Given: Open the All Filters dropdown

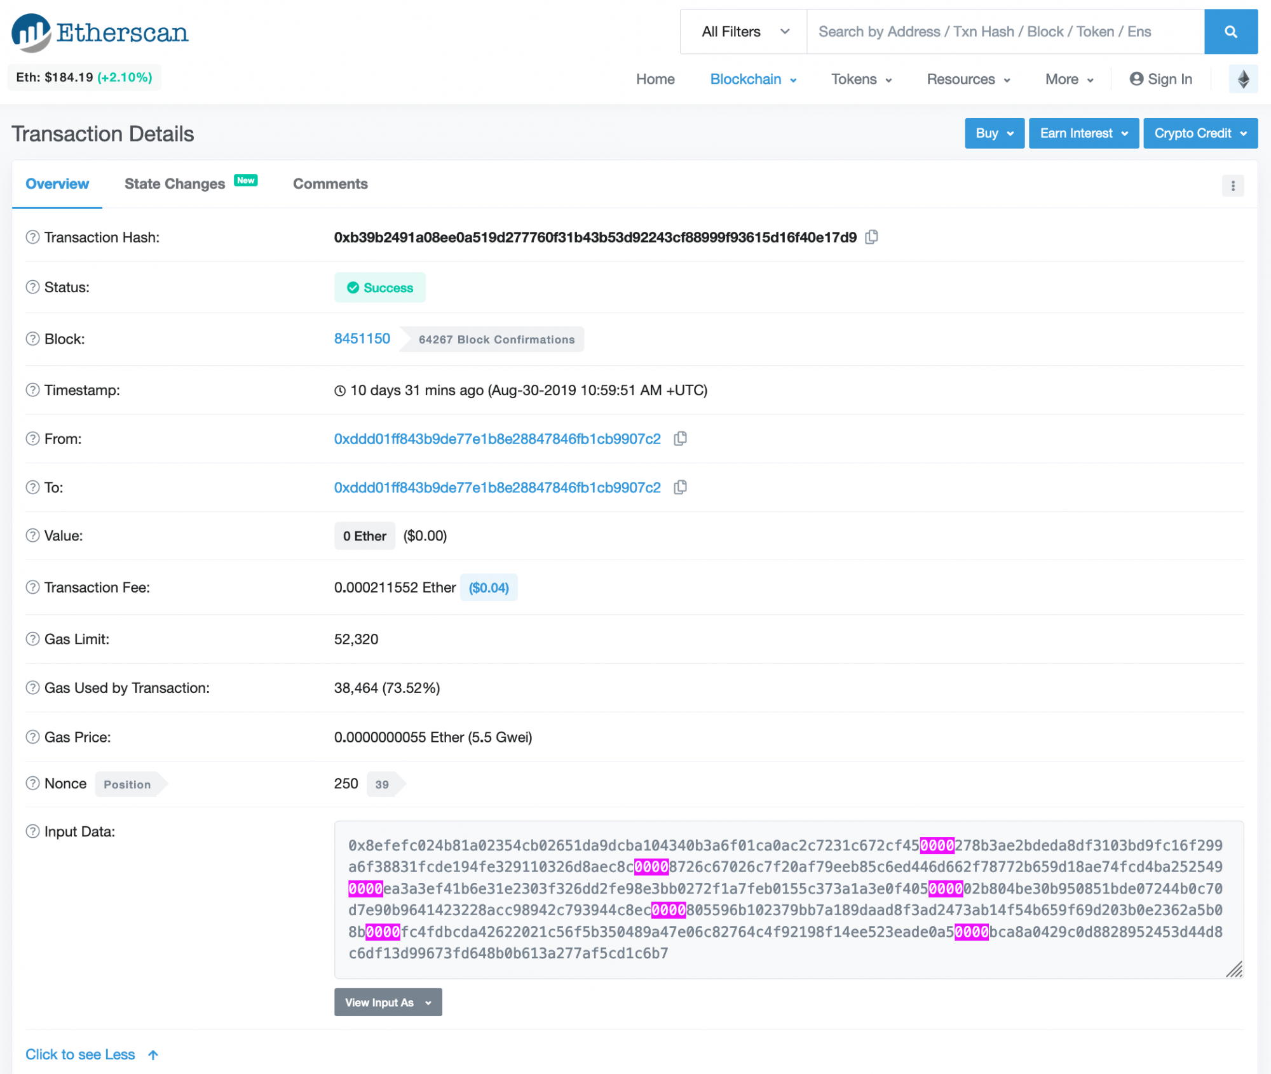Looking at the screenshot, I should point(744,32).
